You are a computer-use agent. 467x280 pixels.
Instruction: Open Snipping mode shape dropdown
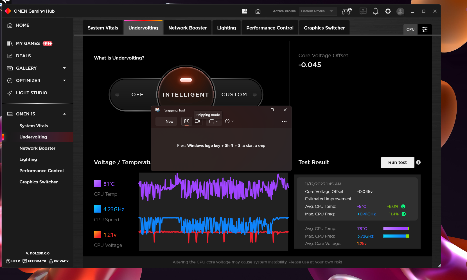(x=214, y=121)
